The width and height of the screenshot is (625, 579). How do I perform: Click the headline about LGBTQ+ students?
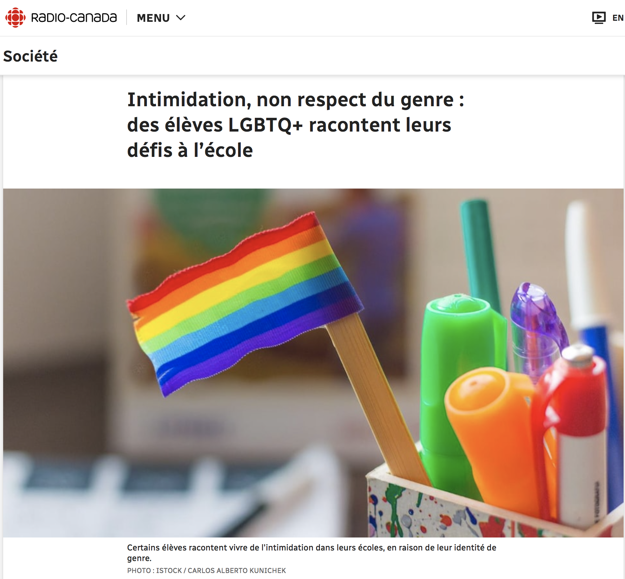click(x=296, y=125)
